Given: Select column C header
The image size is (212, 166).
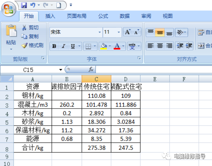Looking at the screenshot, I should point(97,79).
